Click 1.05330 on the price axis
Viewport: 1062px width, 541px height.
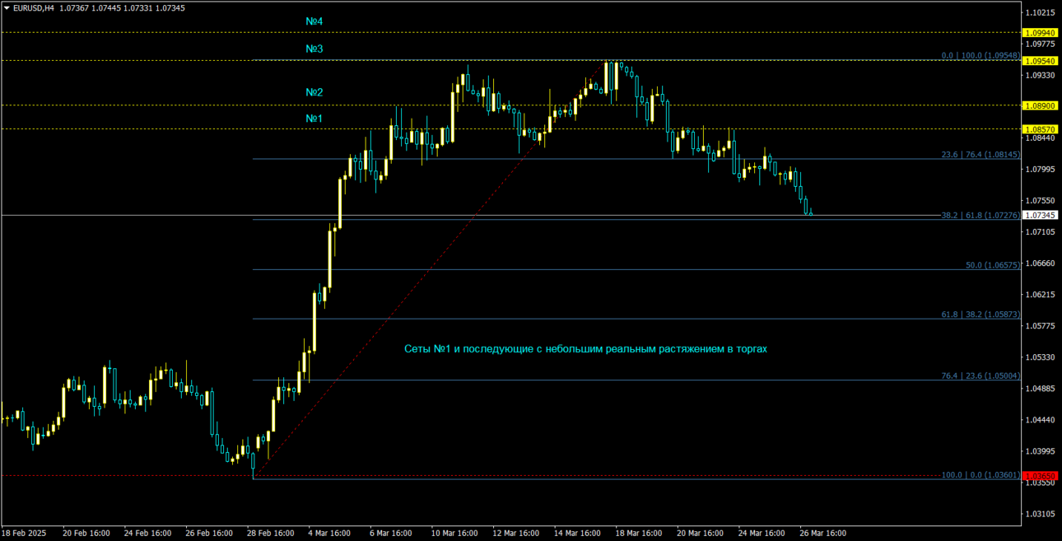point(1041,357)
